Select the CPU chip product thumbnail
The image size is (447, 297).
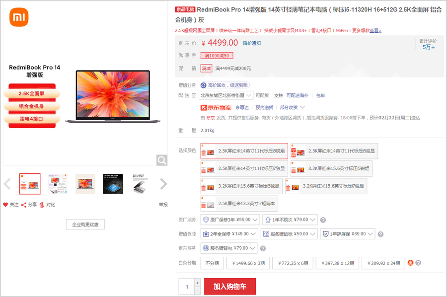click(113, 184)
